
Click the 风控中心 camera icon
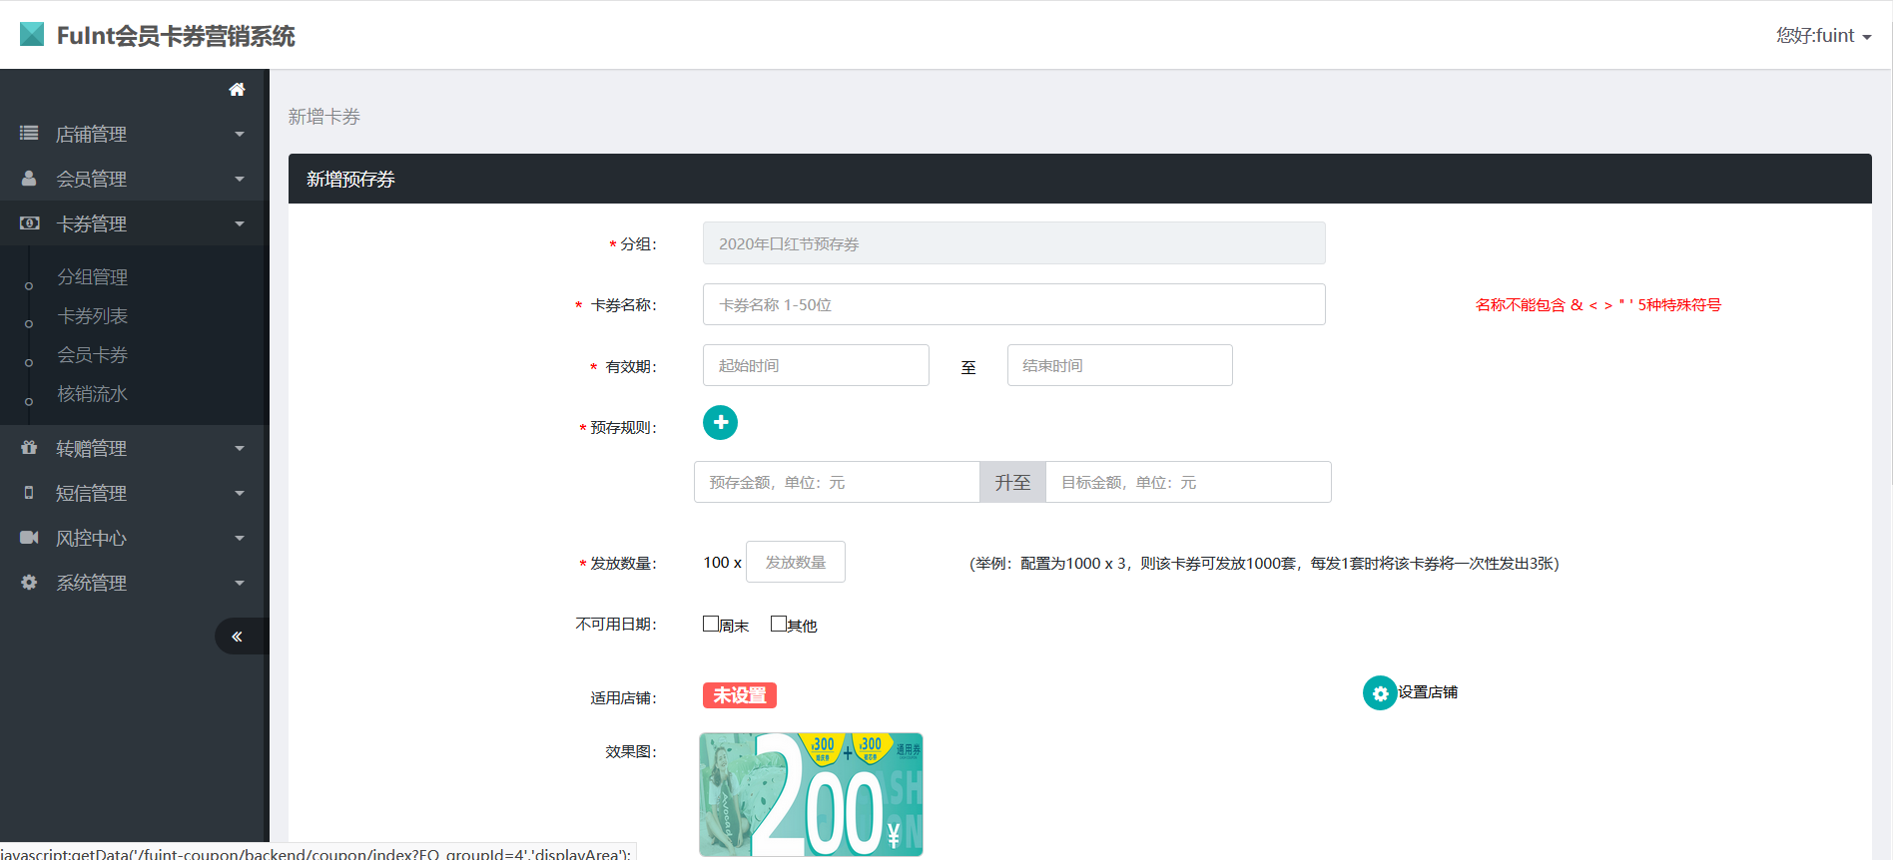point(29,538)
